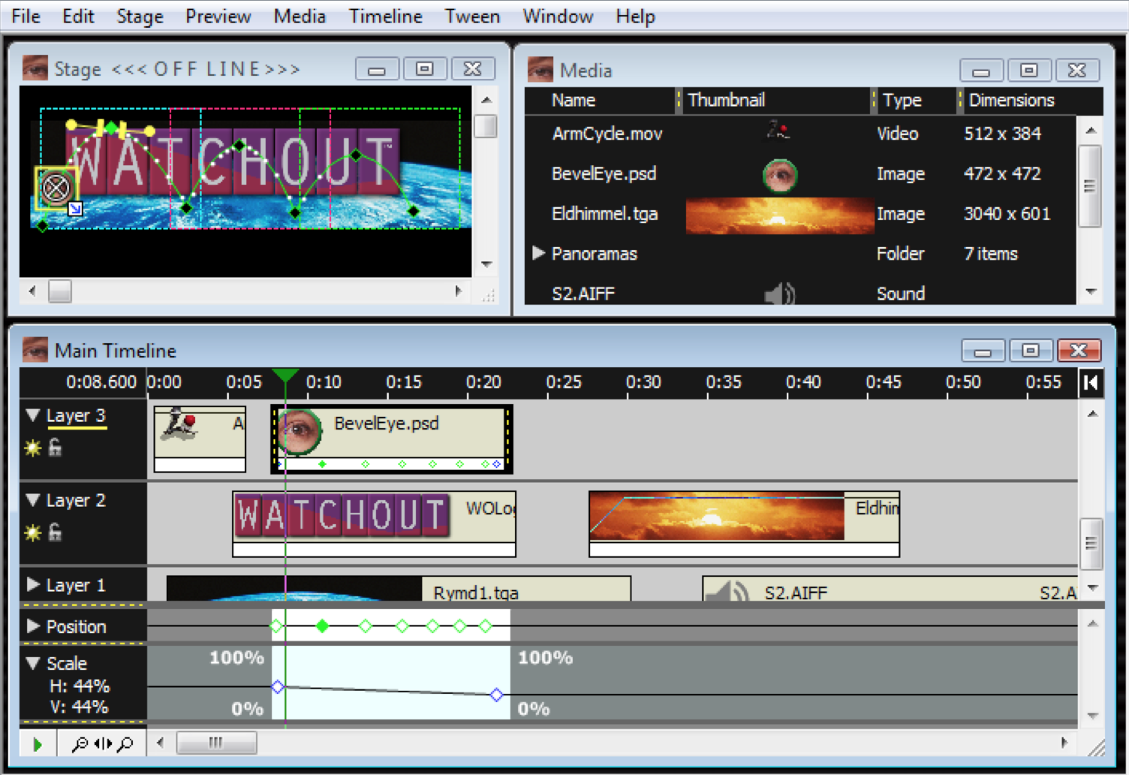Collapse Layer 2 with its triangle
This screenshot has width=1129, height=775.
[x=33, y=499]
